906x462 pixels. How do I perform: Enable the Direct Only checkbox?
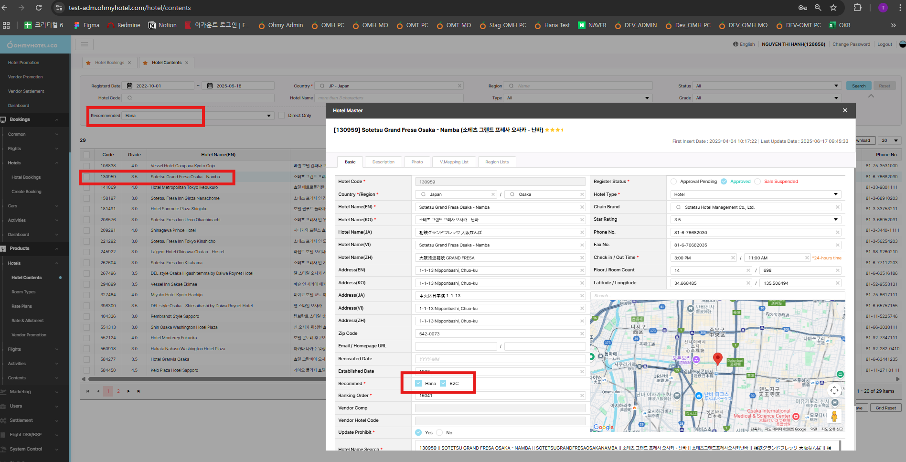pos(282,116)
